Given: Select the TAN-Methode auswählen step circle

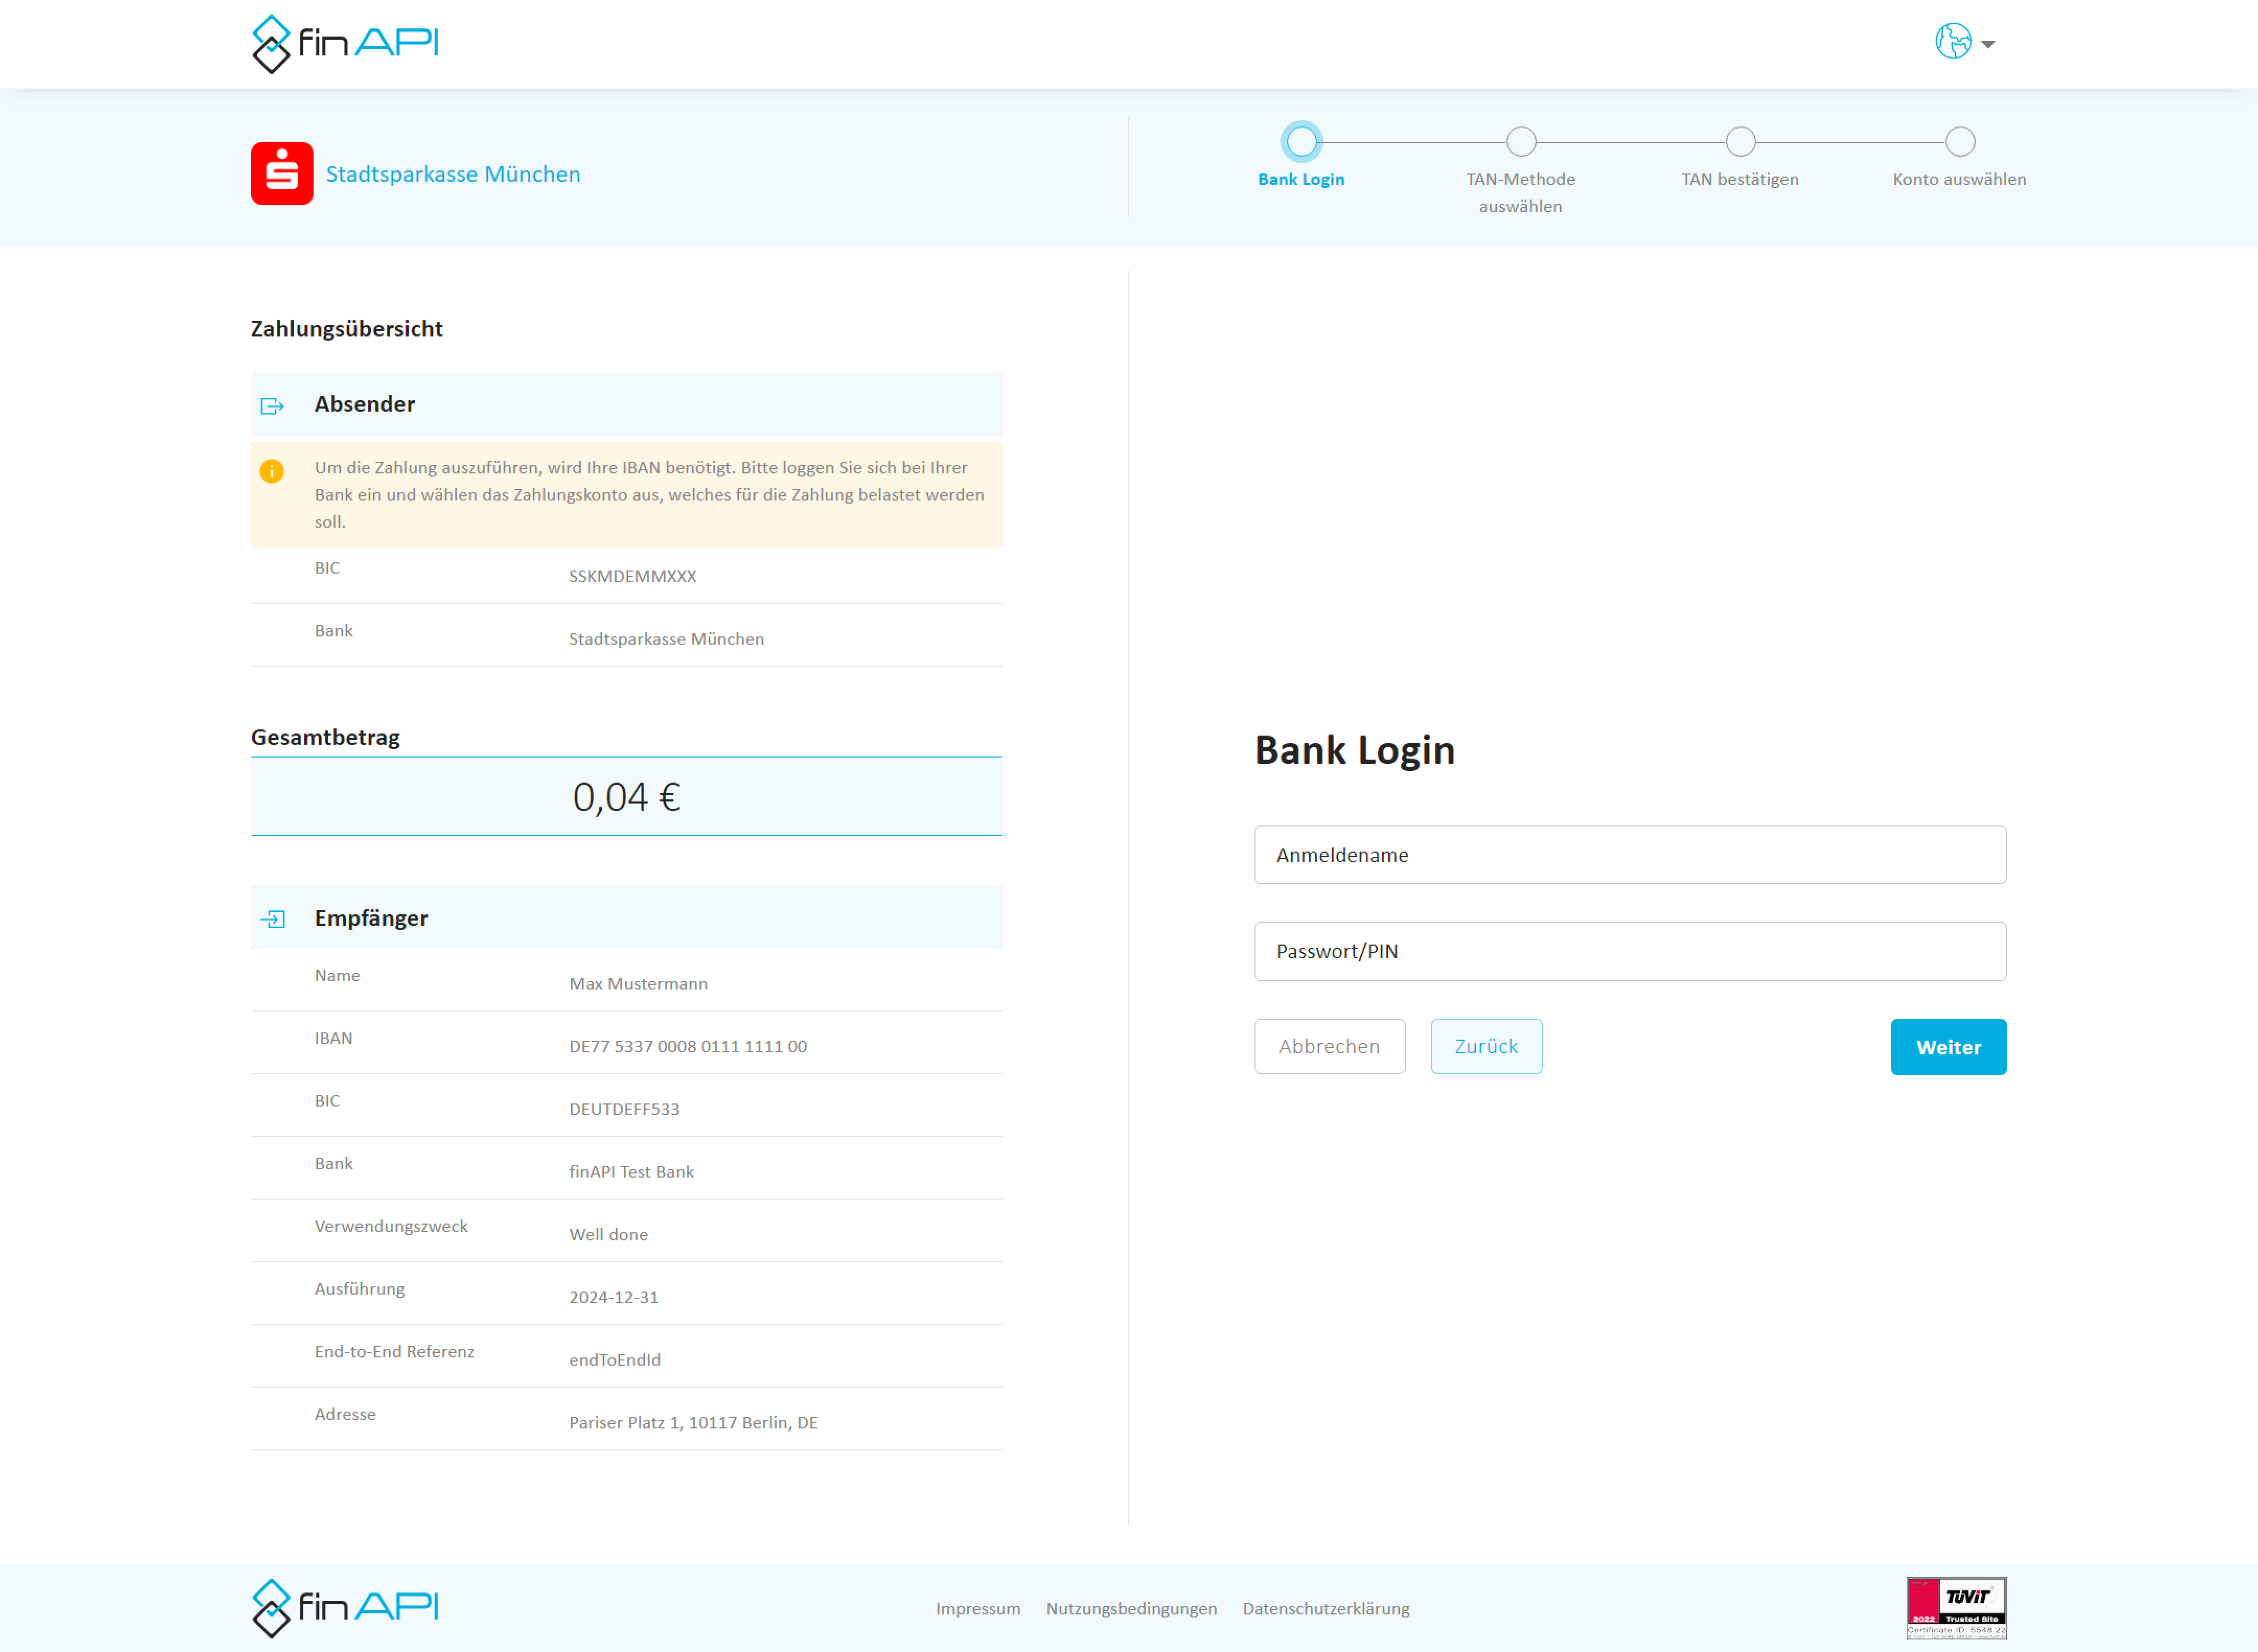Looking at the screenshot, I should [x=1520, y=142].
